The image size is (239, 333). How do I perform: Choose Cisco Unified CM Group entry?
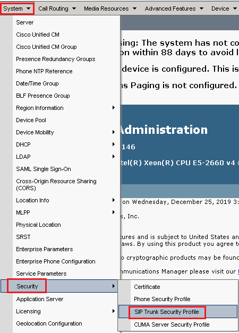coord(46,47)
